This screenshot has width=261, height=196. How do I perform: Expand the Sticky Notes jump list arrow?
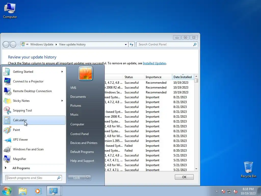click(x=62, y=101)
